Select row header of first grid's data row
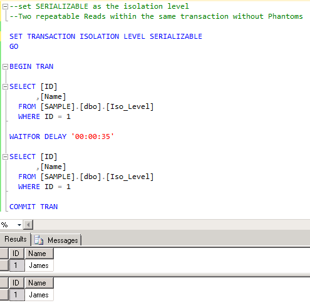The height and width of the screenshot is (303, 310). (x=4, y=265)
